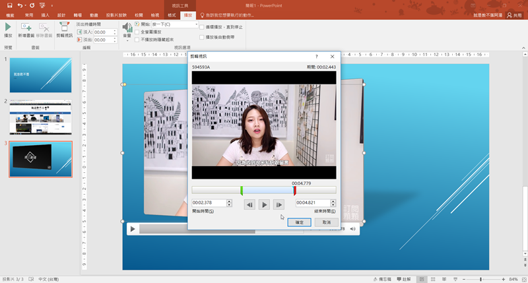Check 播放後自動倒帶 rewind after playing

pyautogui.click(x=203, y=38)
